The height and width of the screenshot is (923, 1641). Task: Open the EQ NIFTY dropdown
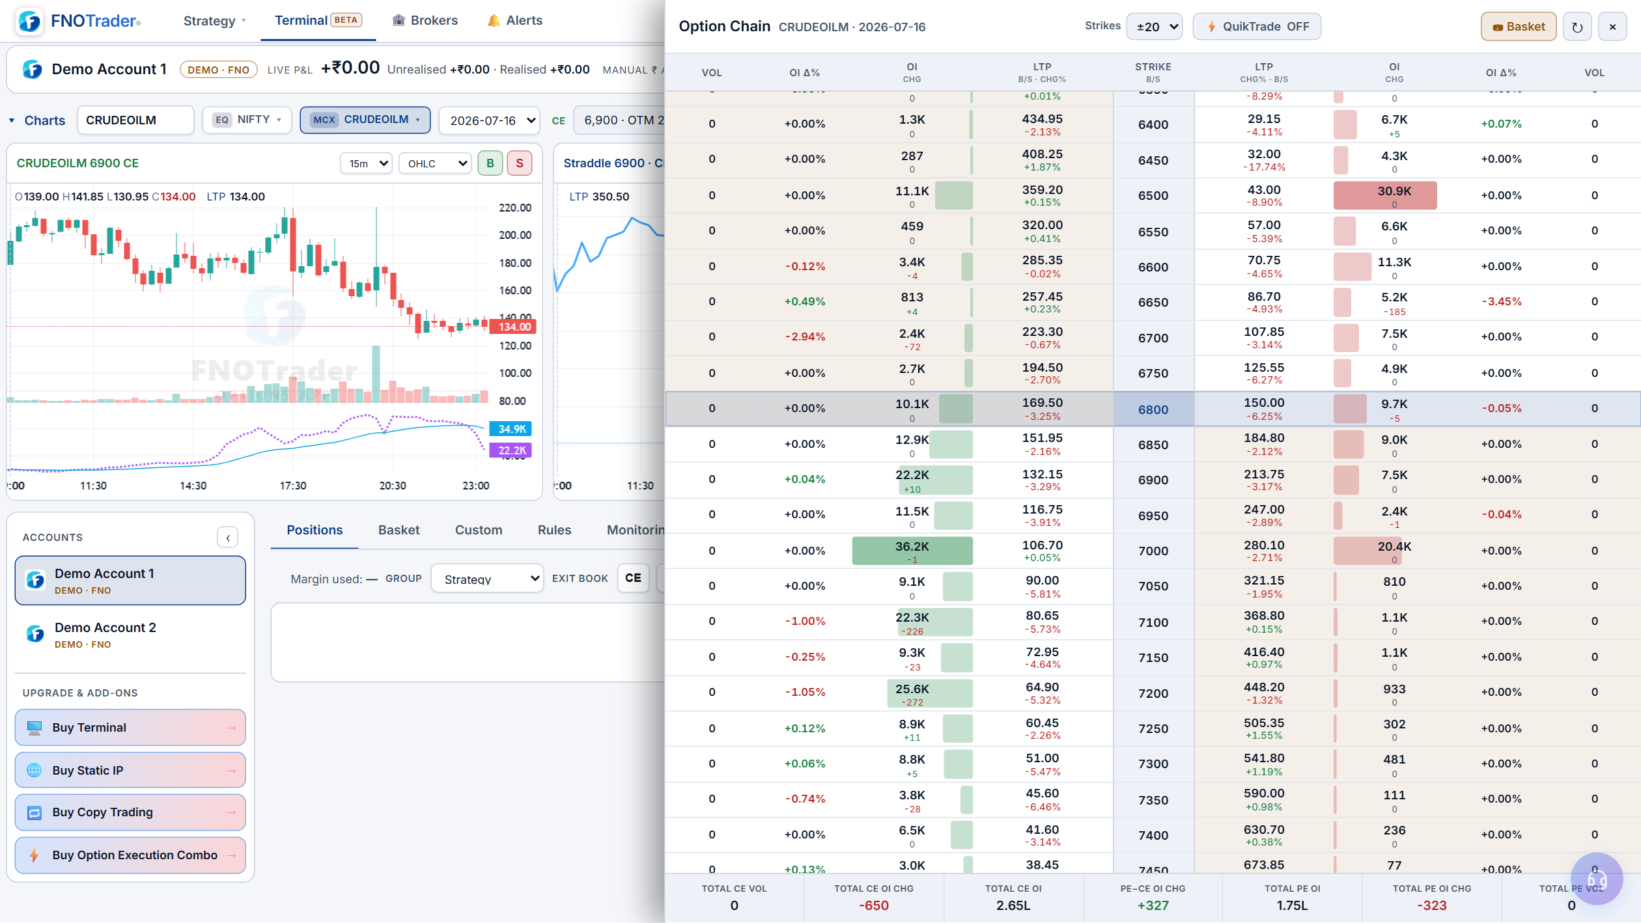(x=247, y=120)
